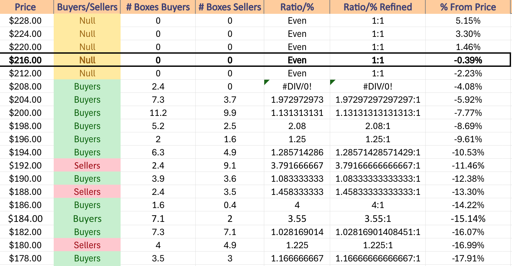Click the 5.15% from price cell
512x266 pixels.
469,21
